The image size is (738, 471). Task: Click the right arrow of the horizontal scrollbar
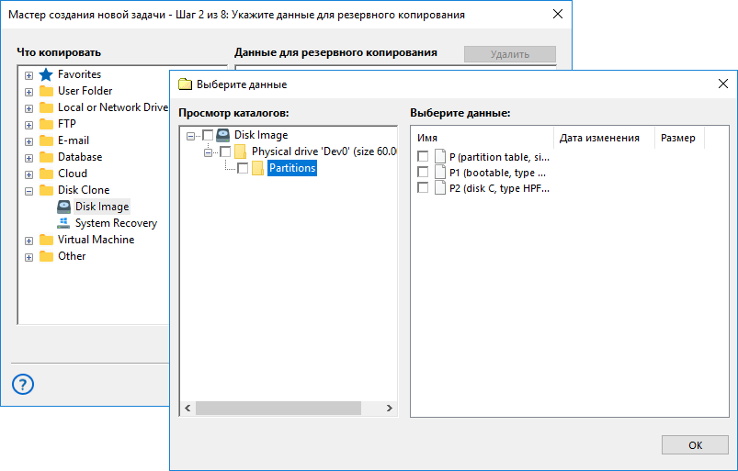point(390,408)
